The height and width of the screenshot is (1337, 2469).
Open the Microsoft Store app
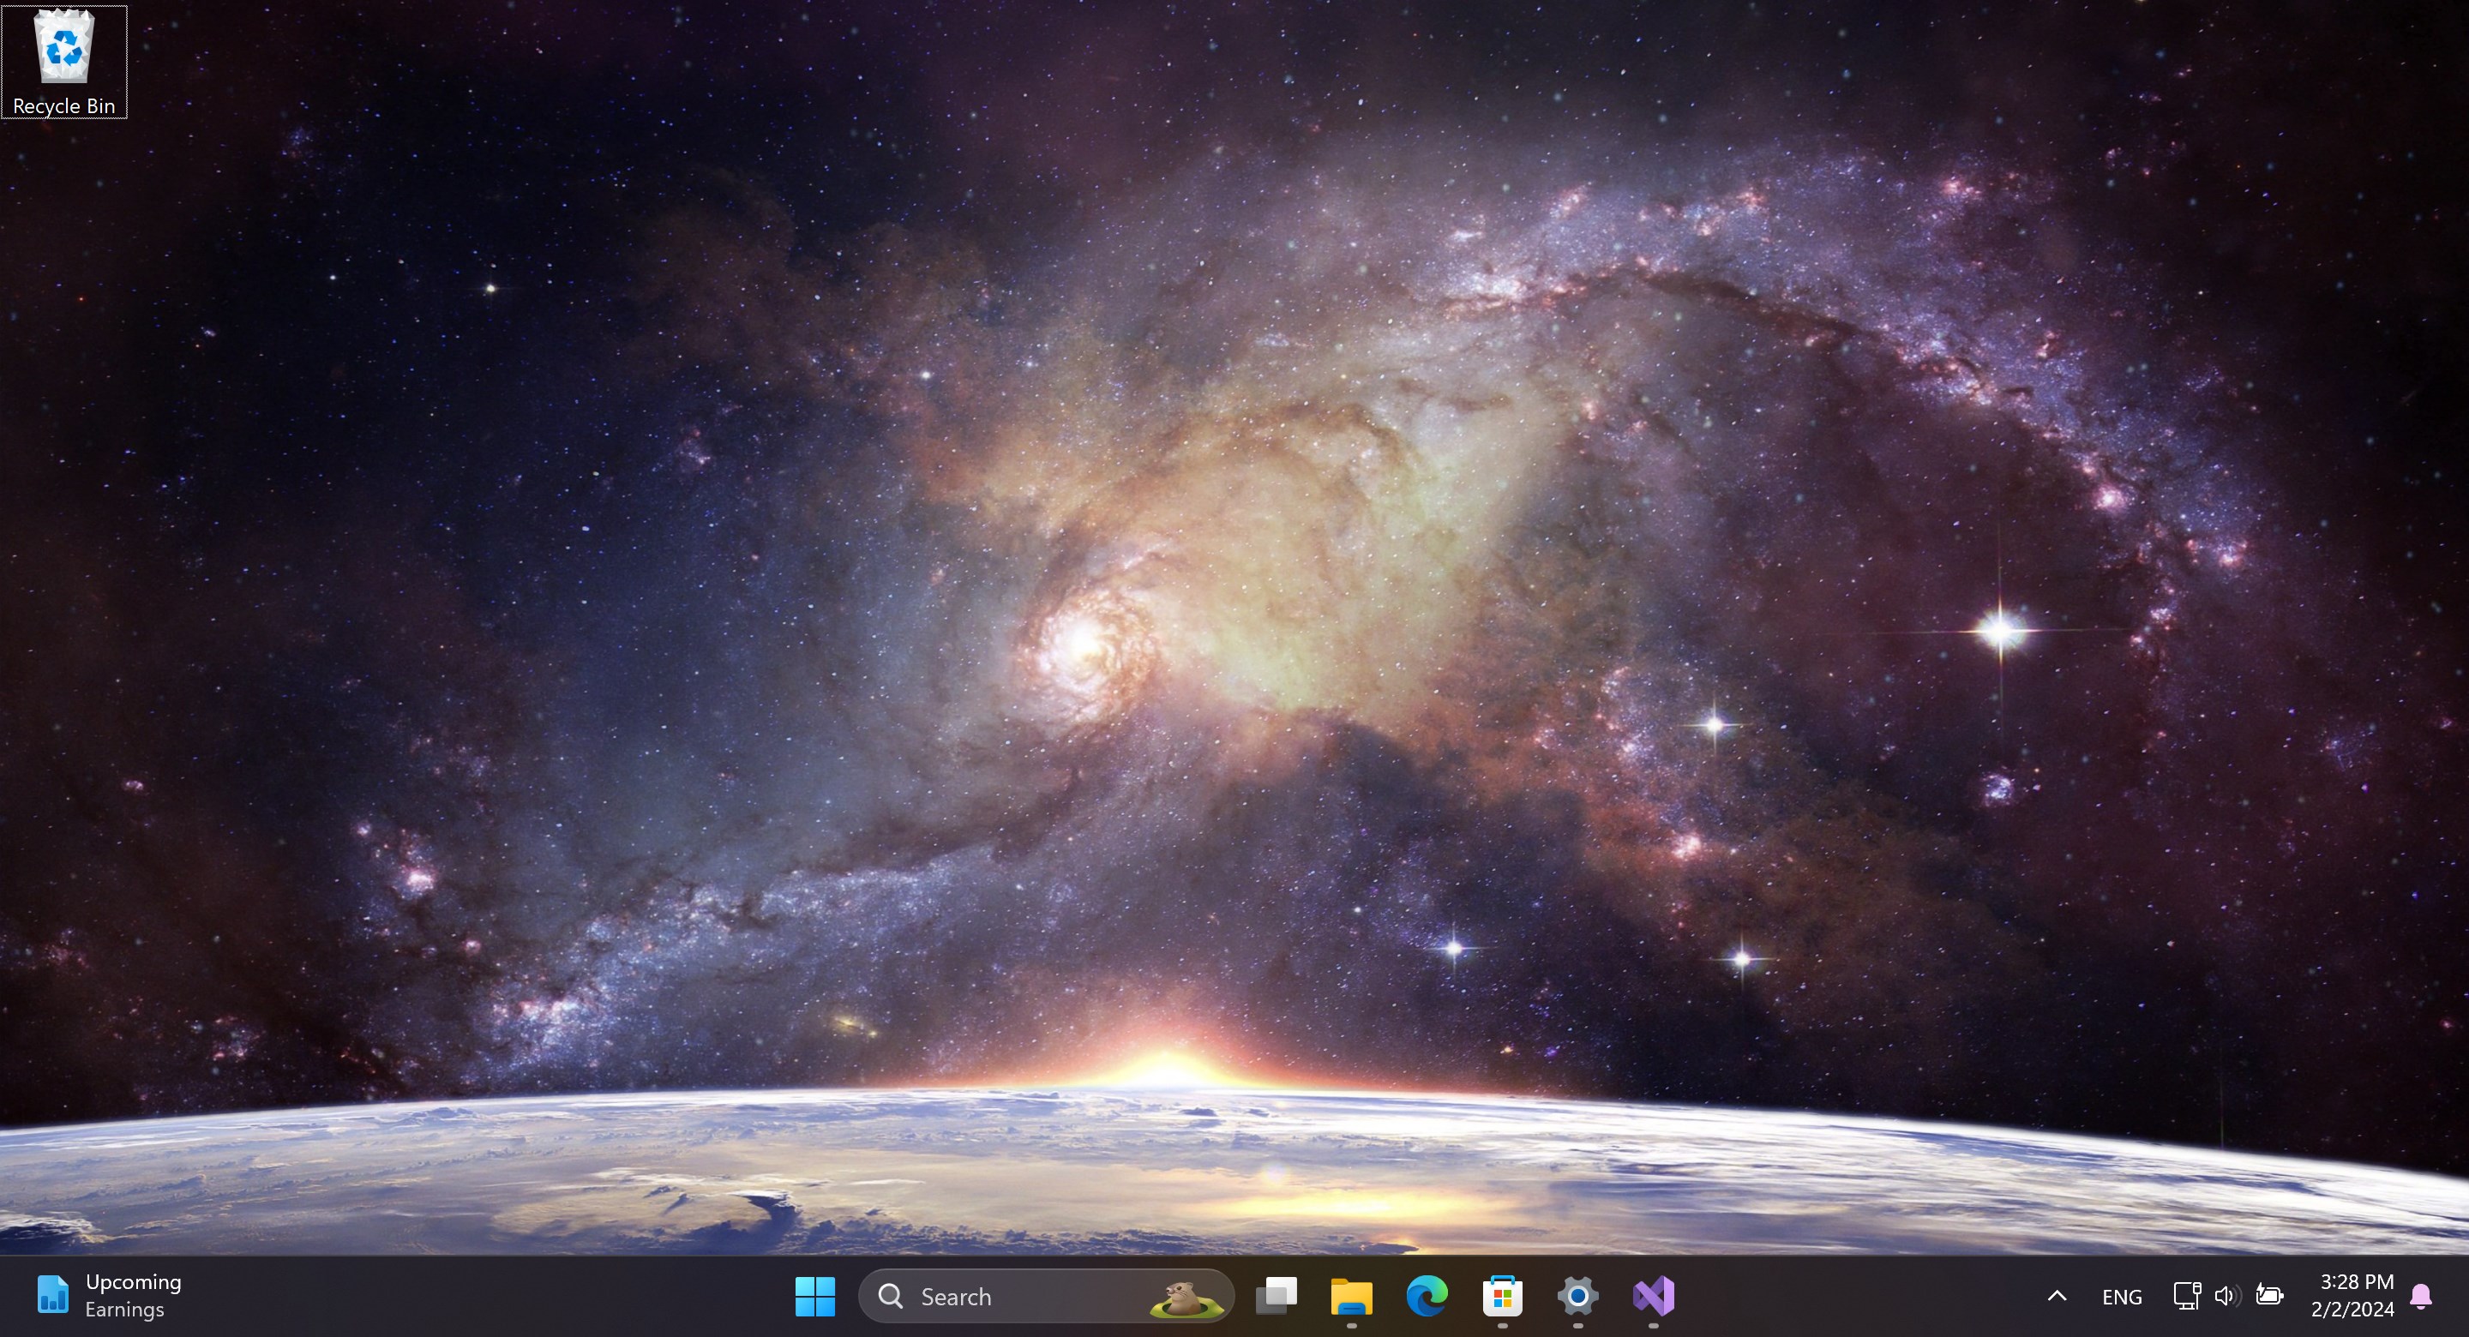tap(1502, 1296)
